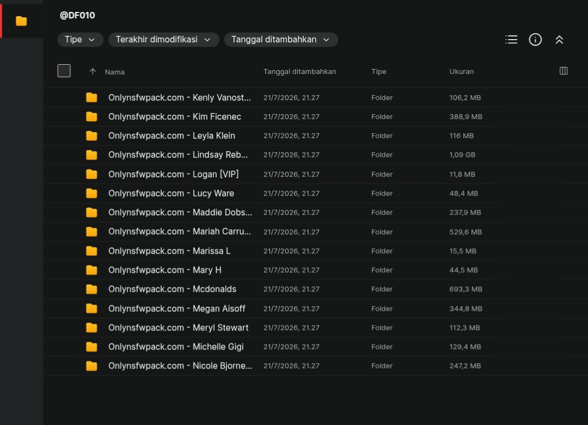Click the folder icon for the Lucy Ware row
588x425 pixels.
pyautogui.click(x=91, y=193)
